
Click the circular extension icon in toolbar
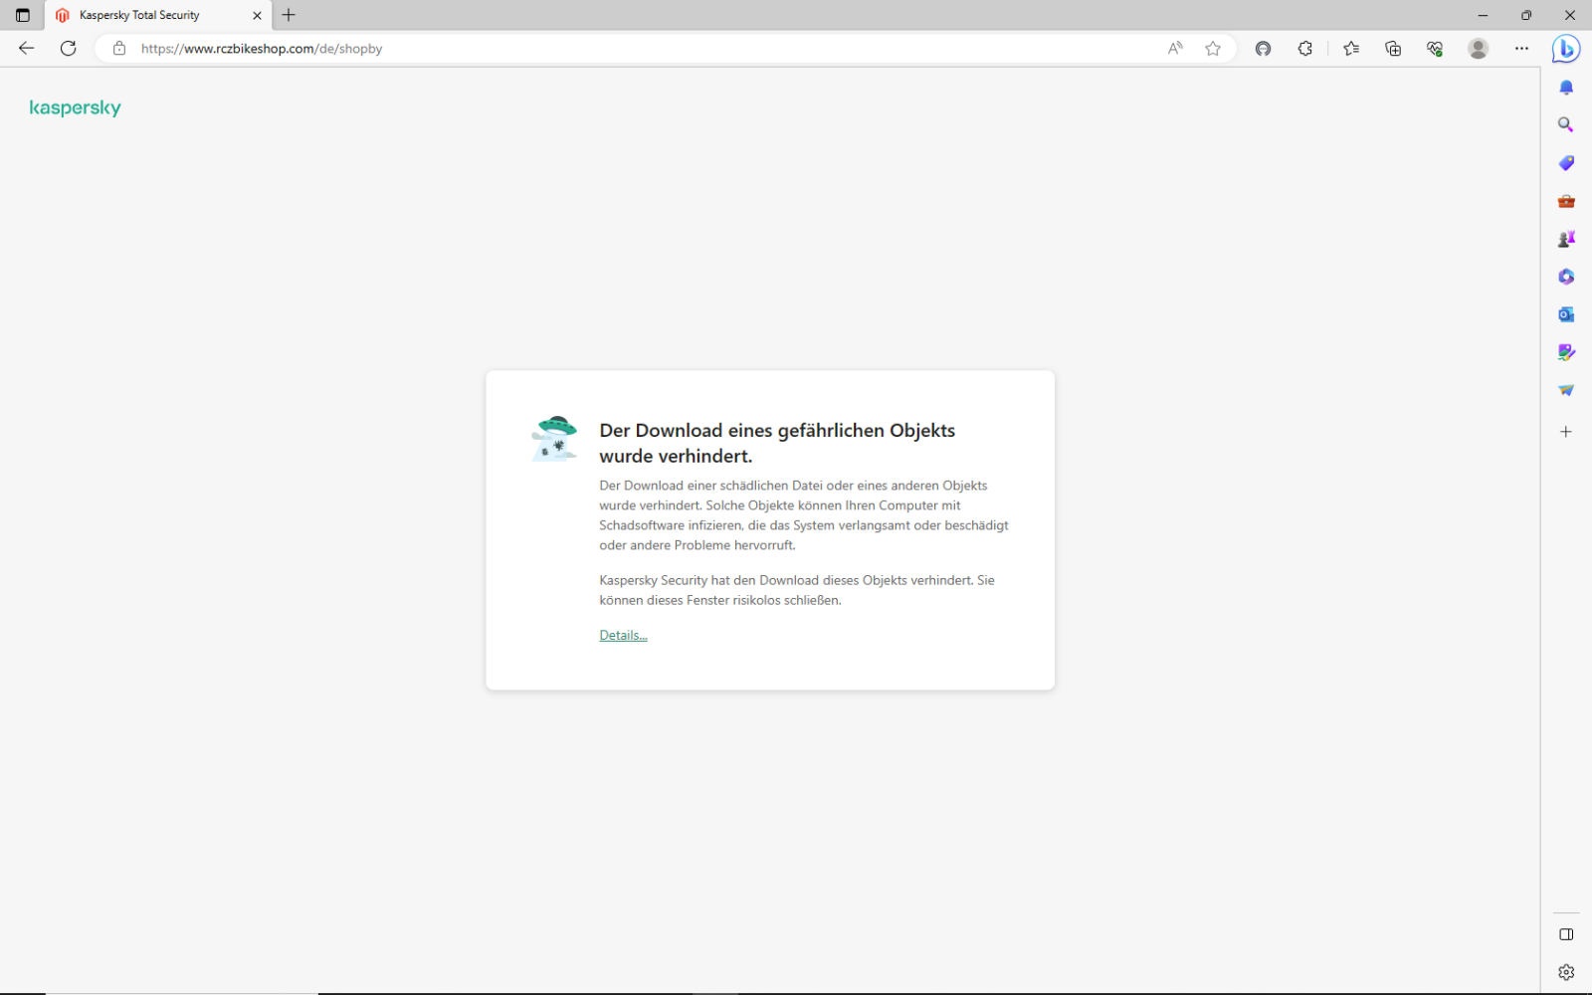pyautogui.click(x=1263, y=48)
